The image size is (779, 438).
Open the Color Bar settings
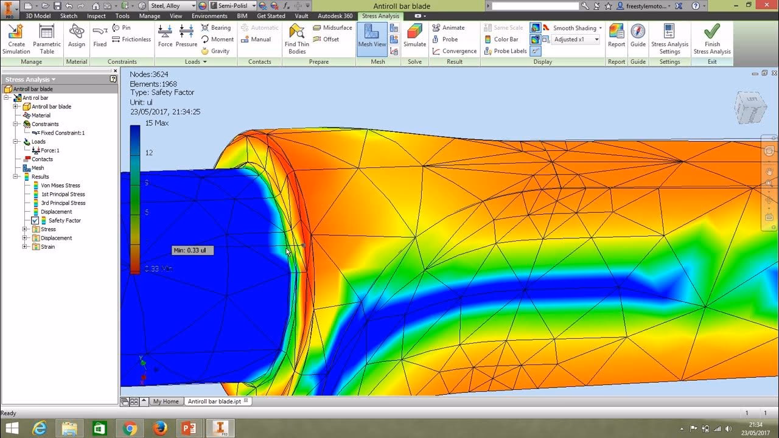point(501,39)
